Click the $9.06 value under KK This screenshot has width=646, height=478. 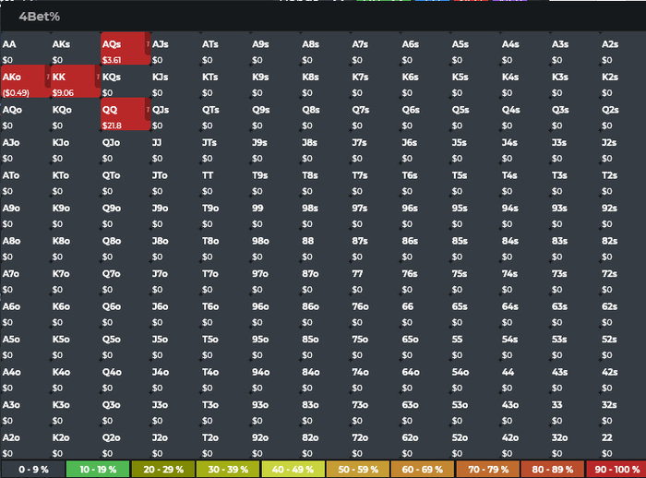click(x=63, y=92)
